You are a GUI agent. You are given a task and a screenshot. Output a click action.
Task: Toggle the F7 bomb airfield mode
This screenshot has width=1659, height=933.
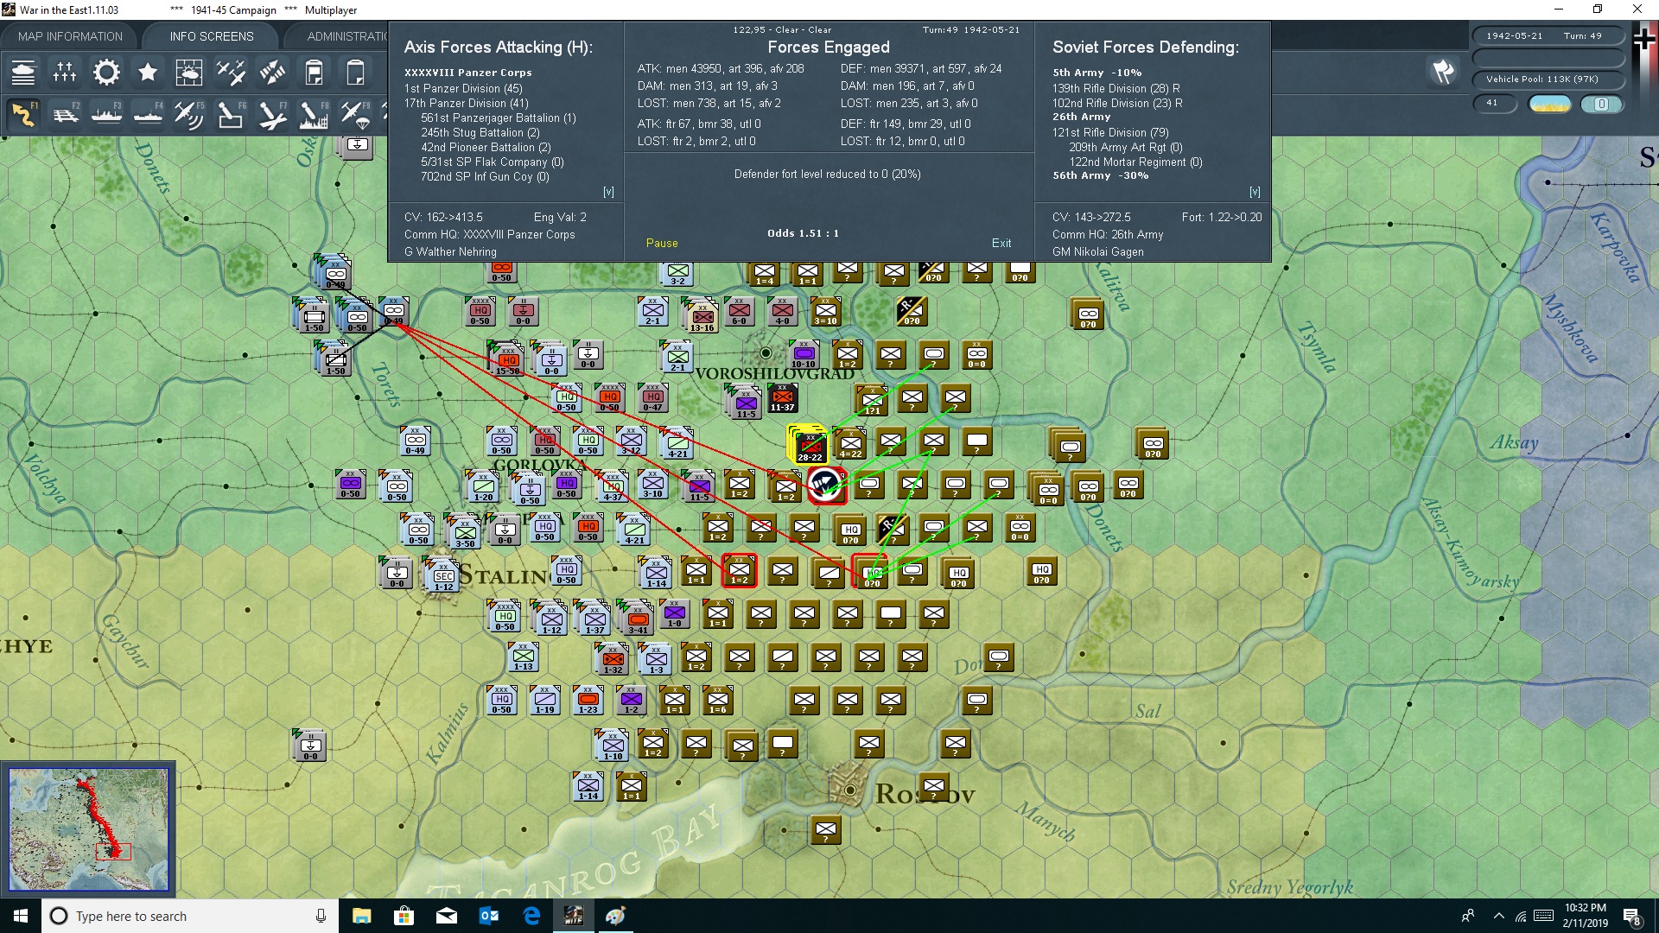click(272, 114)
